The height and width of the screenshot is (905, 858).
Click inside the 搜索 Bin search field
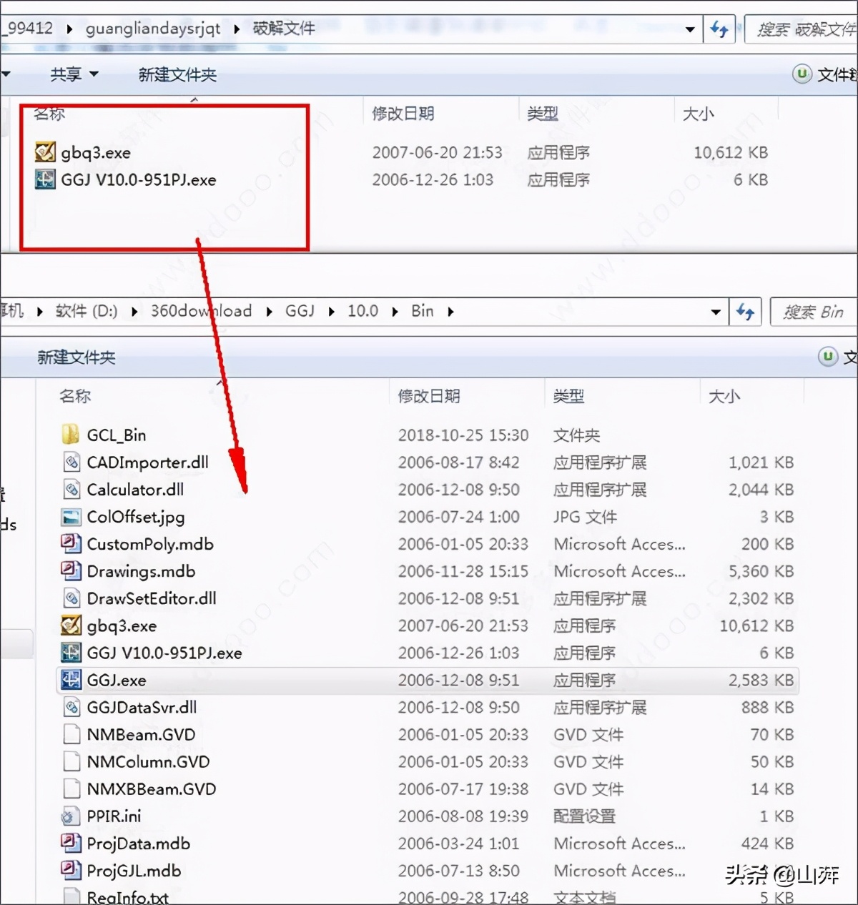tap(812, 311)
